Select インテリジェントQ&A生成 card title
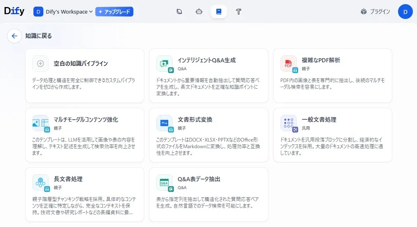 [206, 60]
